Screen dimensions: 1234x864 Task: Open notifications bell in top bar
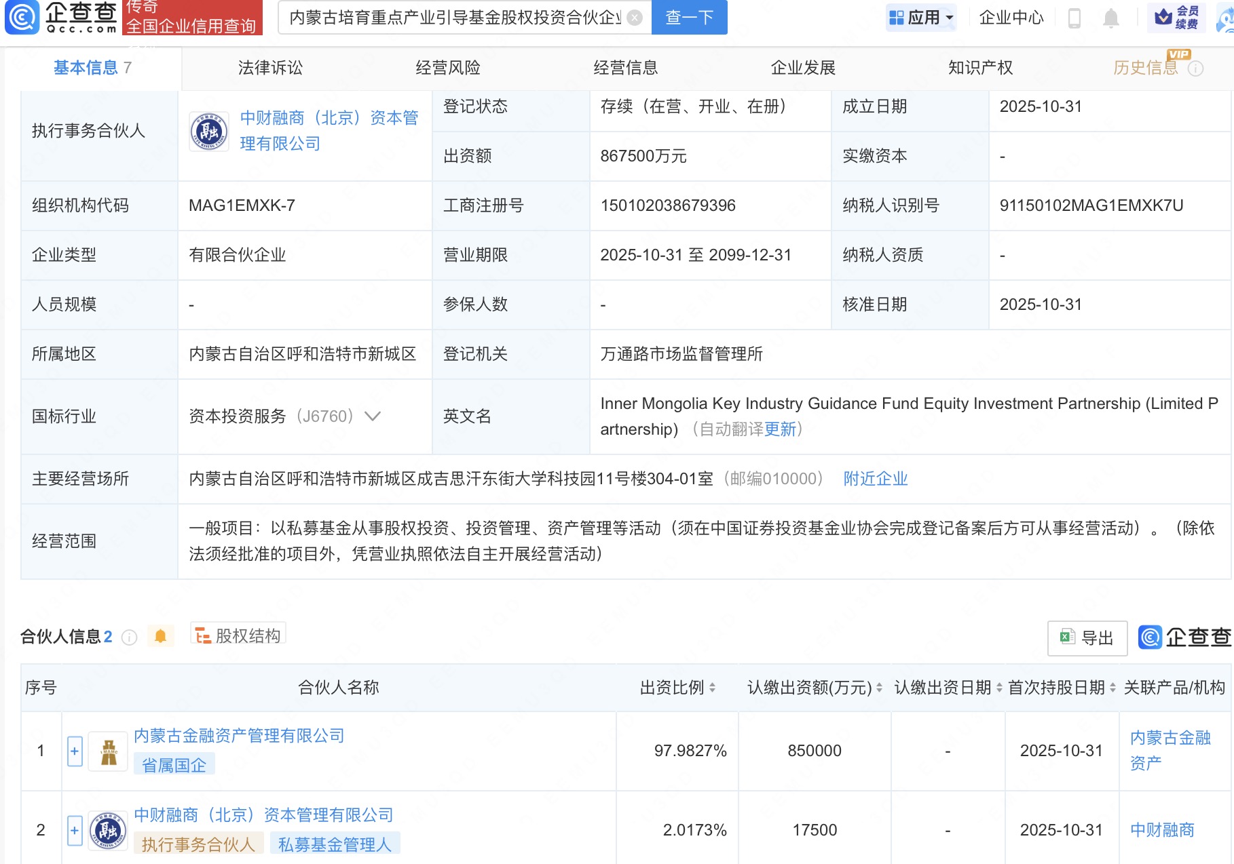pos(1110,18)
